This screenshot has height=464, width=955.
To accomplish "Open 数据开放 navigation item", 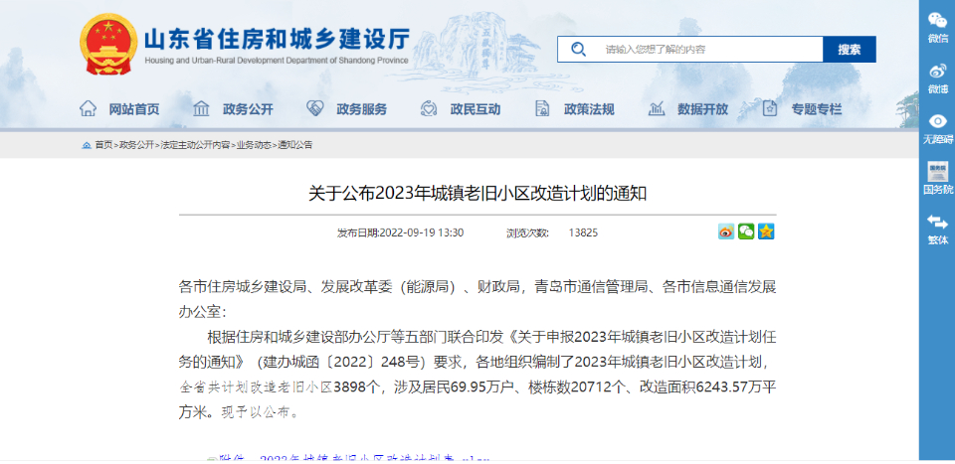I will pyautogui.click(x=689, y=109).
